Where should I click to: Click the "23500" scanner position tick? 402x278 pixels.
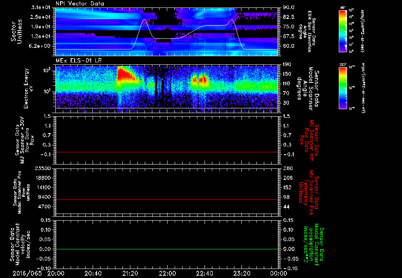[43, 168]
